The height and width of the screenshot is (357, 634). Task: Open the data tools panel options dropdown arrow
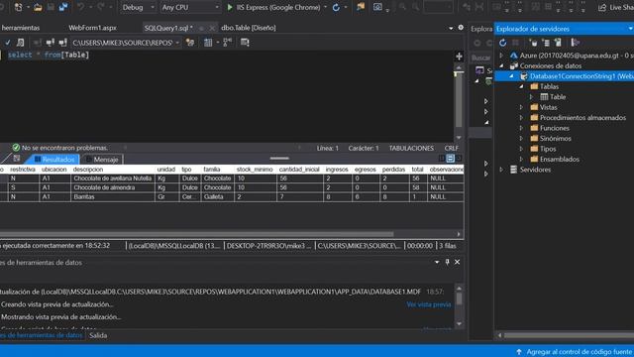pyautogui.click(x=437, y=262)
